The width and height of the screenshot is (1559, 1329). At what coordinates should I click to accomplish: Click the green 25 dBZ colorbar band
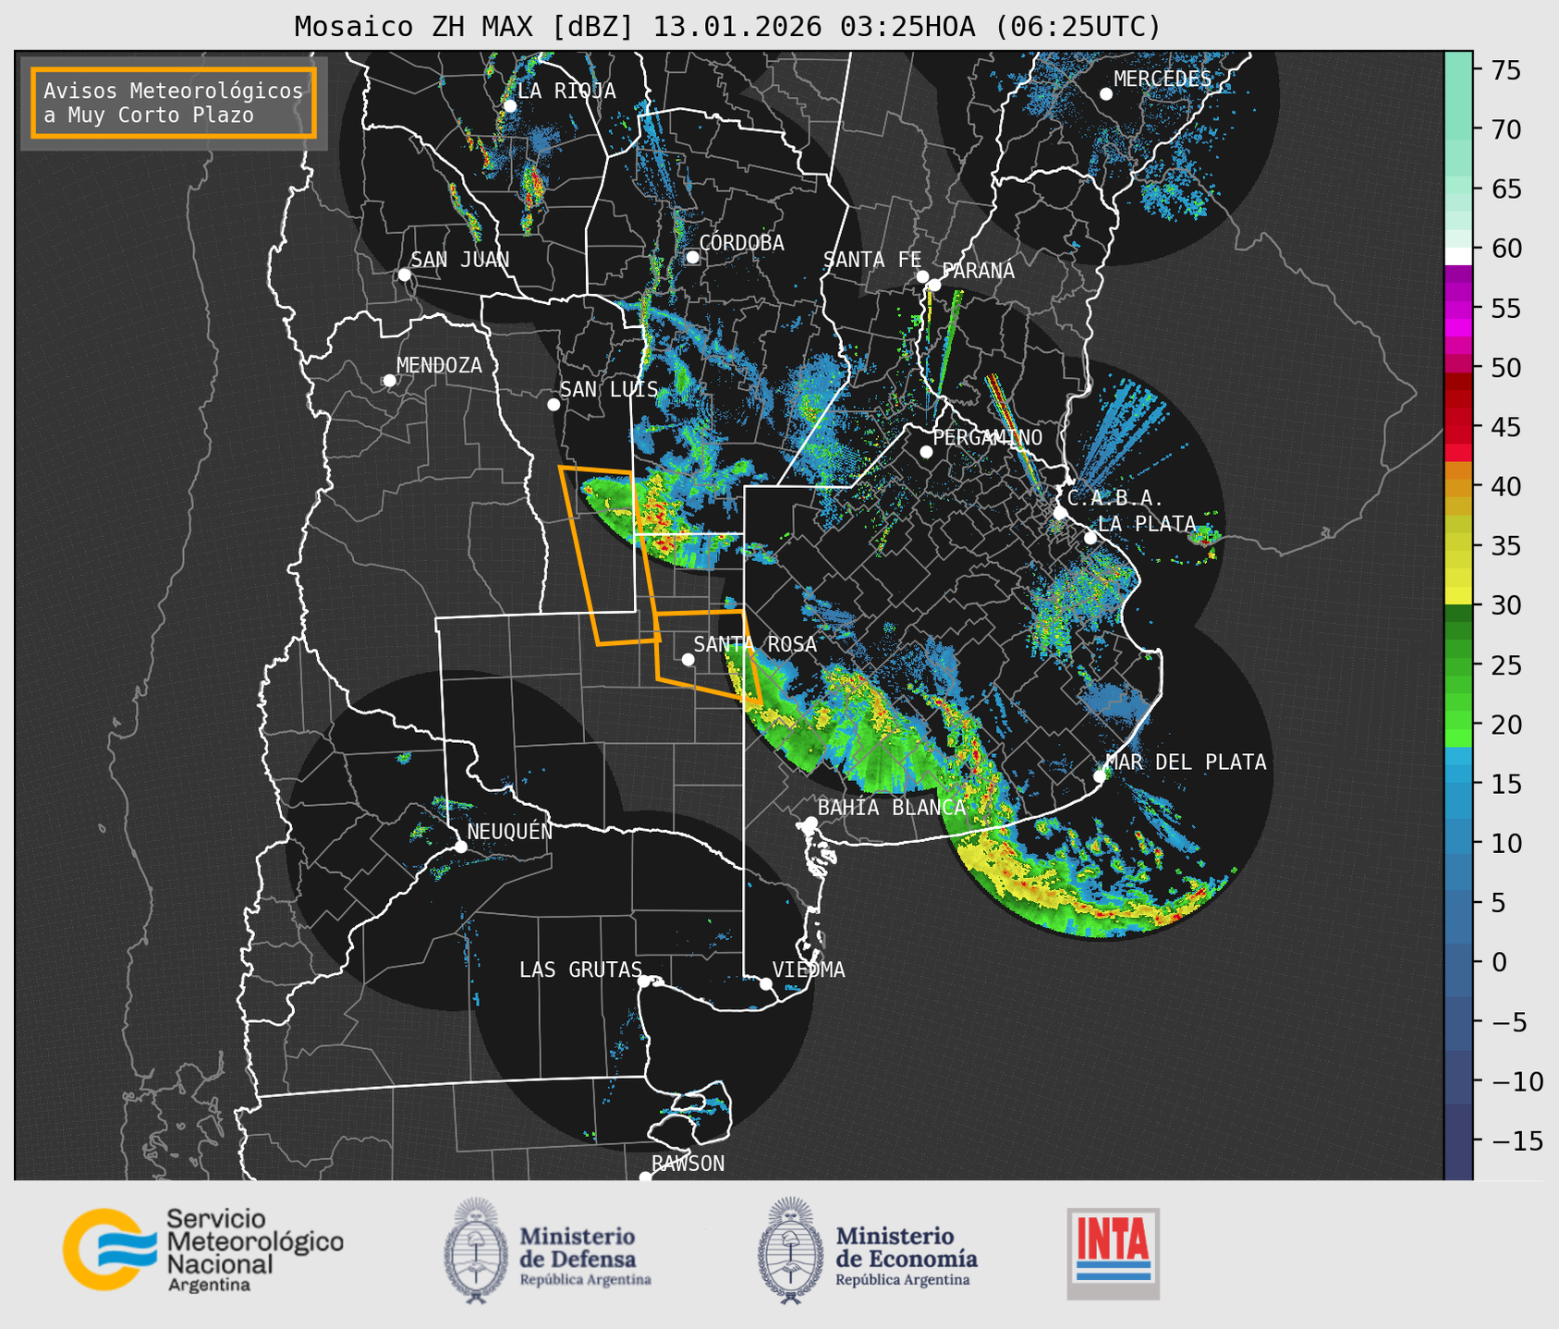[x=1457, y=664]
